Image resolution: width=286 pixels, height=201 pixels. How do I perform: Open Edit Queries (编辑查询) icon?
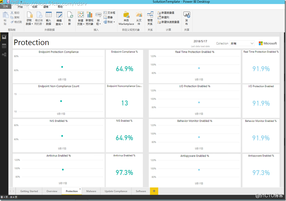click(x=59, y=15)
